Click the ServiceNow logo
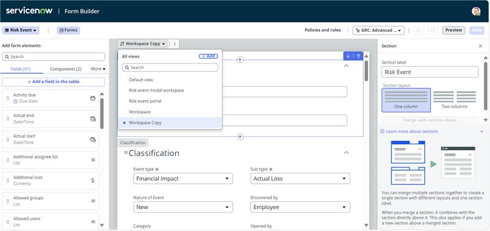 (x=29, y=11)
